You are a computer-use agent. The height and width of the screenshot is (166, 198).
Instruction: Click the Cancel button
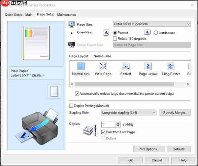point(157,160)
